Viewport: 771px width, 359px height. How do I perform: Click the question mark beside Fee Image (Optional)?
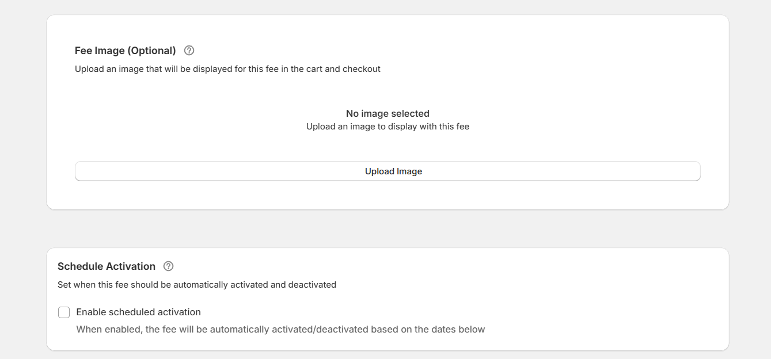pyautogui.click(x=189, y=50)
